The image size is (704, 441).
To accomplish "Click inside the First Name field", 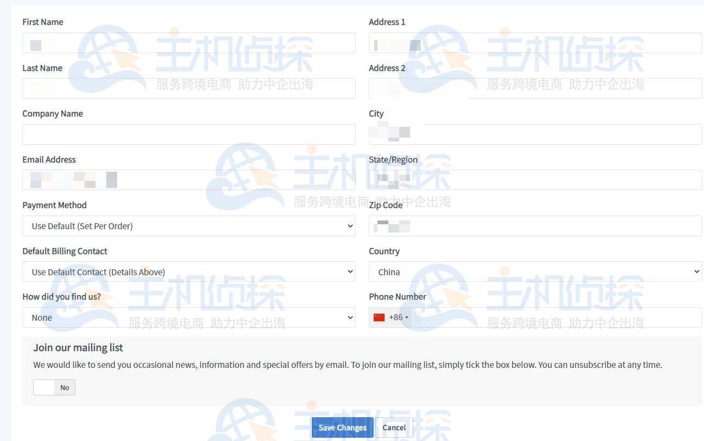I will pos(188,42).
